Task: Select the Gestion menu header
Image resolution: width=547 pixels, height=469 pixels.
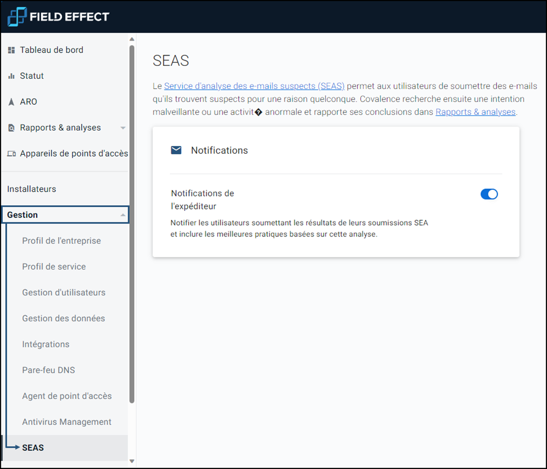Action: [x=65, y=215]
